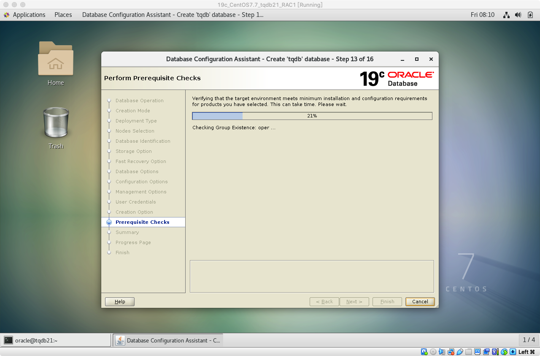Open the Trash desktop icon

pos(56,128)
